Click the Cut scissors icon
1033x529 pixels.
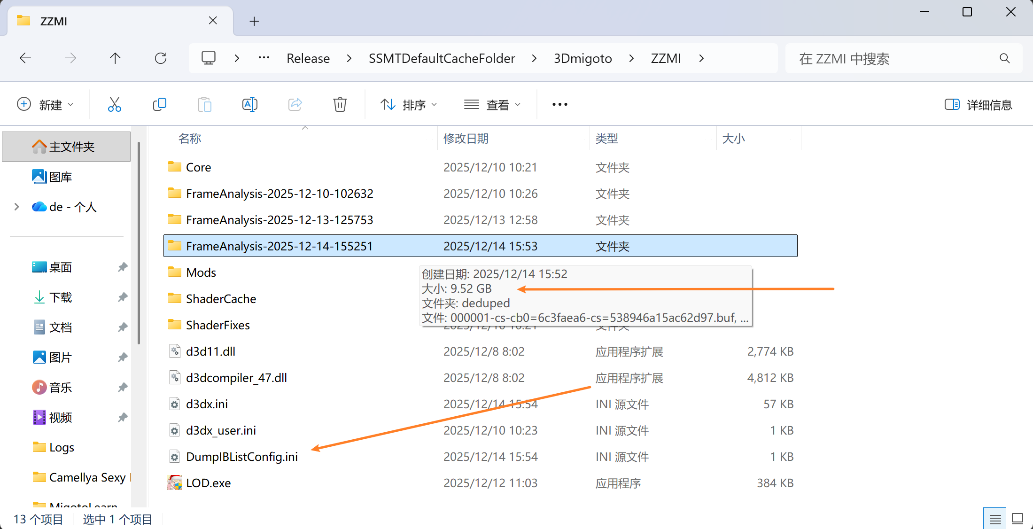pyautogui.click(x=114, y=104)
